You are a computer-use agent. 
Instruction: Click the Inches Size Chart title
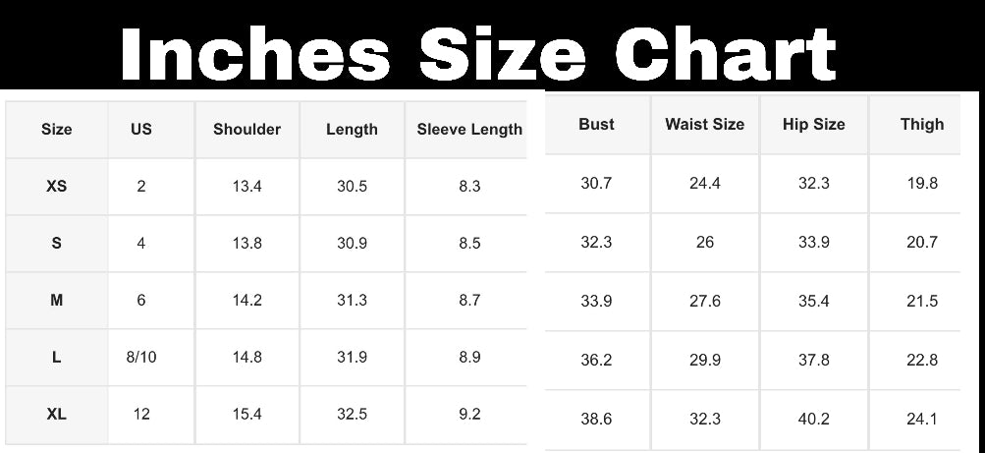[x=478, y=54]
